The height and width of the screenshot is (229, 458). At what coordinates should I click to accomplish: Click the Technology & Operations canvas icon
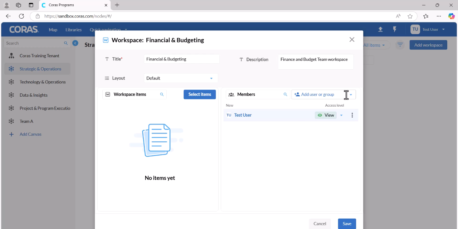pyautogui.click(x=11, y=82)
